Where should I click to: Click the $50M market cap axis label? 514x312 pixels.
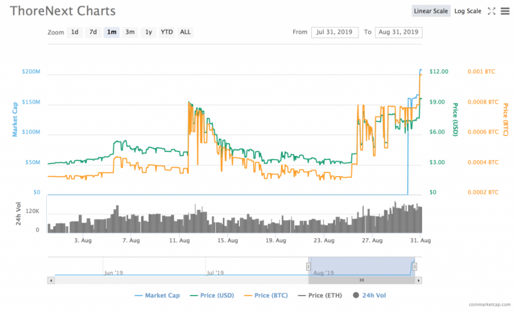tap(33, 162)
